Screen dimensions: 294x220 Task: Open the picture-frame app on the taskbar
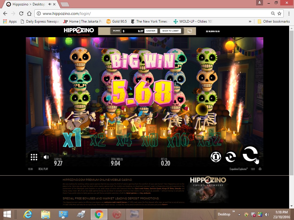point(134,214)
